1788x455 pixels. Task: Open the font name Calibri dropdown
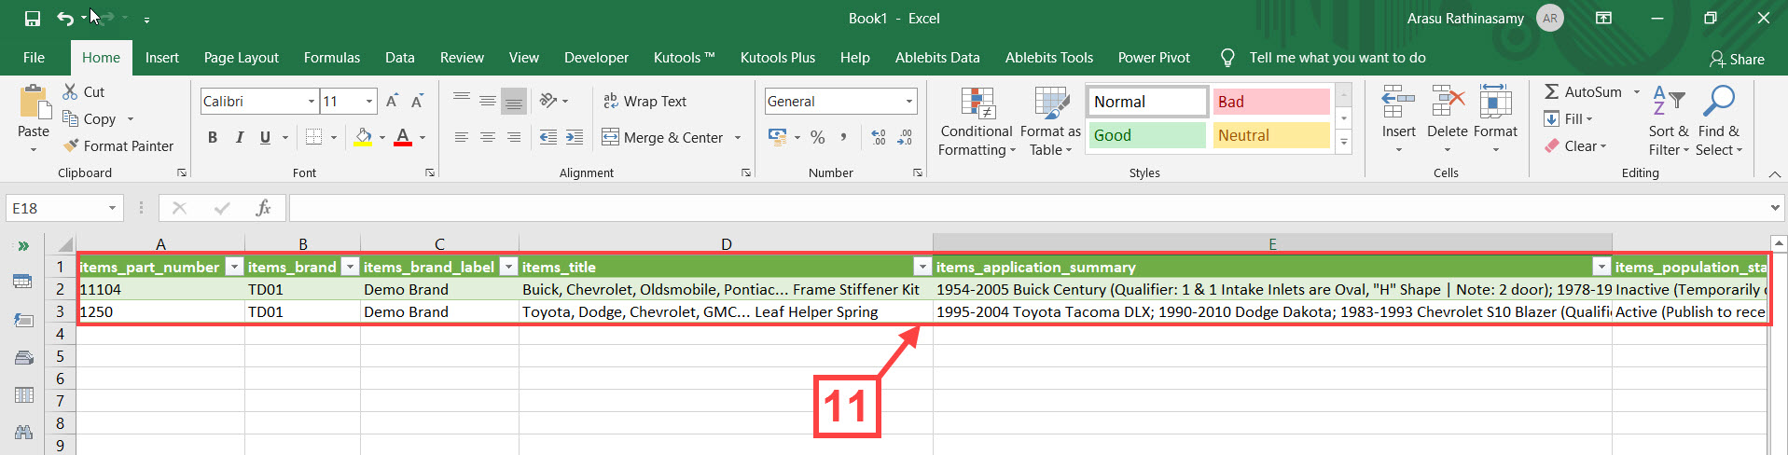click(x=312, y=101)
